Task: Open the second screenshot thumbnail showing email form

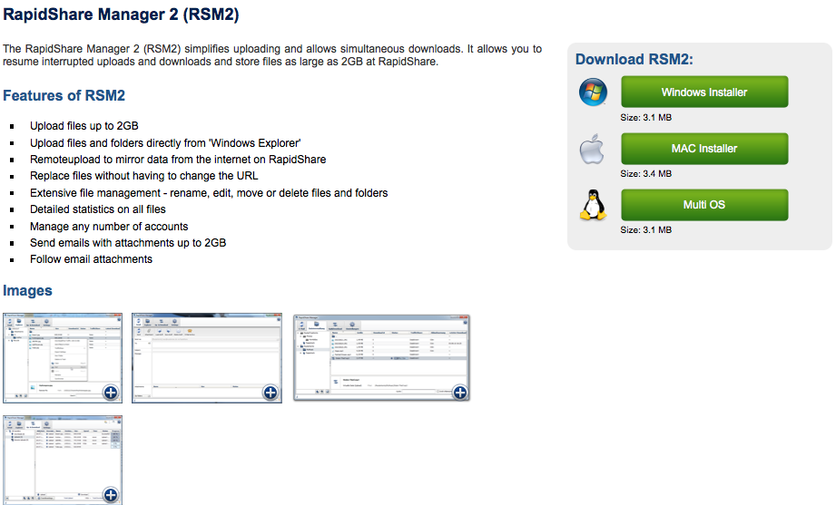Action: (x=207, y=357)
